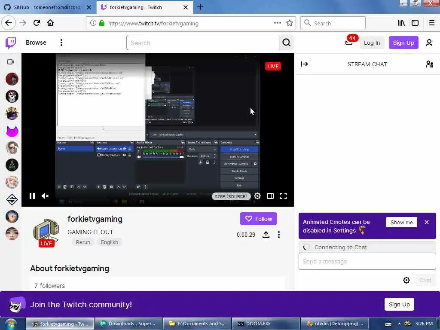Focus the Twitch search field
This screenshot has width=440, height=330.
tap(203, 43)
